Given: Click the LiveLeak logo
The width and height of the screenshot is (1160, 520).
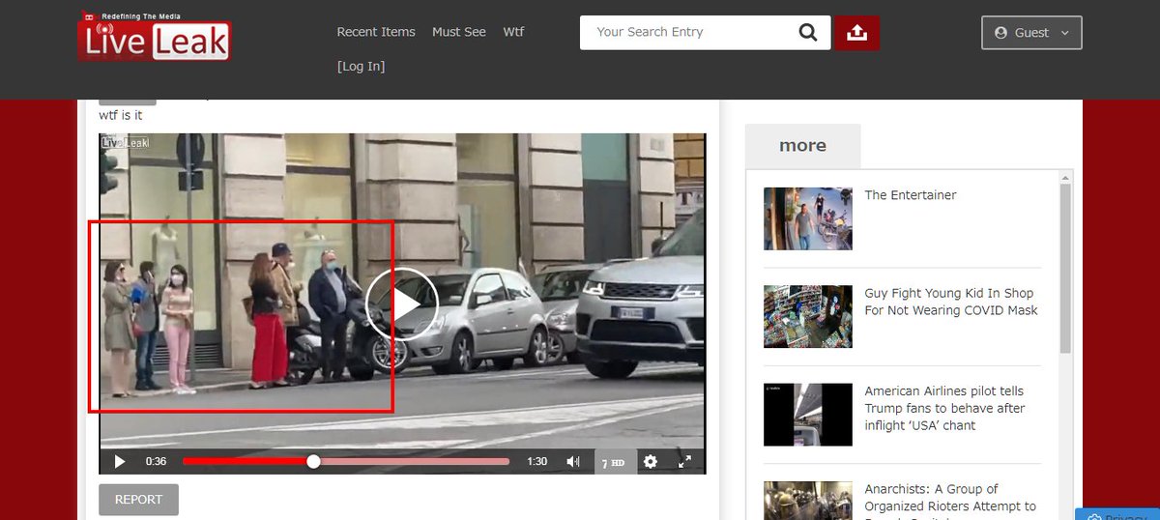Looking at the screenshot, I should coord(155,37).
